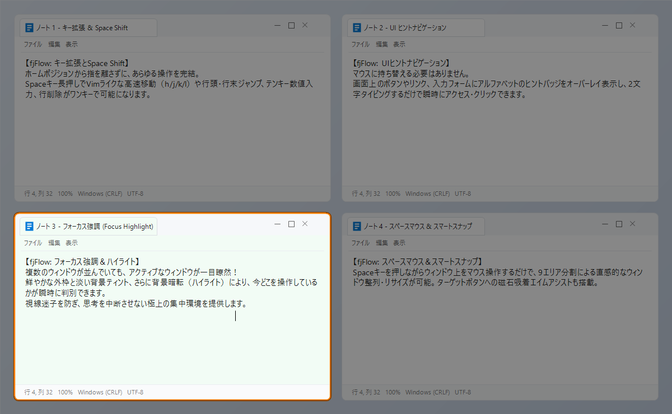
Task: Open ファイル menu in the ノート 2 window
Action: click(360, 44)
